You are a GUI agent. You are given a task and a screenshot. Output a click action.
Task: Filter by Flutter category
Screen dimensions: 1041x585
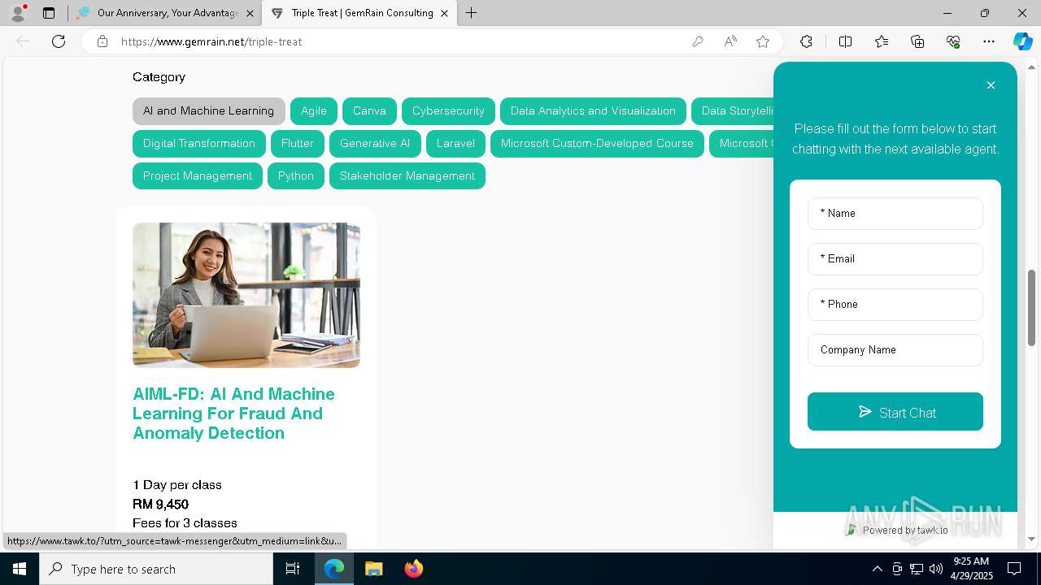298,144
